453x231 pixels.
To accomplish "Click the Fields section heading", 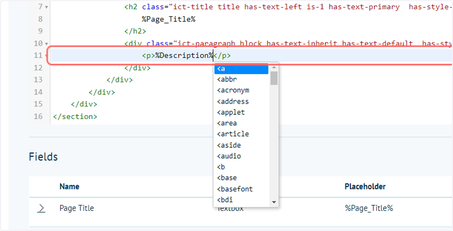I will click(x=43, y=157).
